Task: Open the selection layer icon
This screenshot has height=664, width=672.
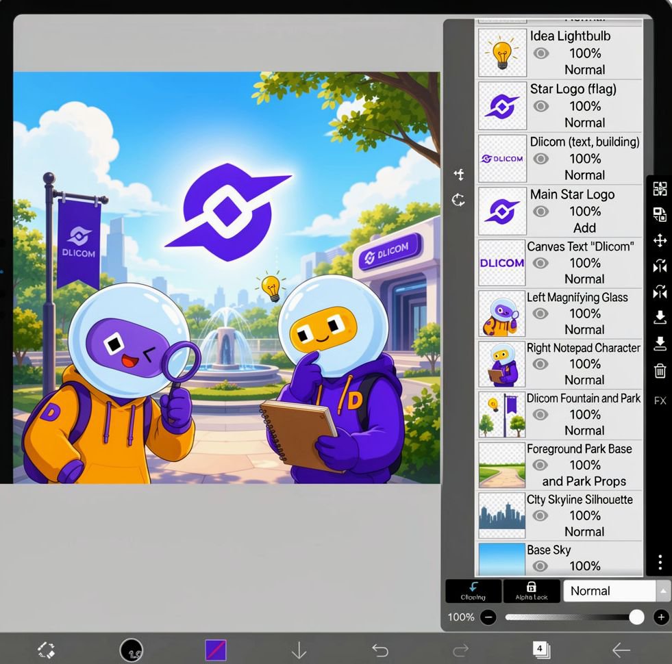Action: pos(660,188)
